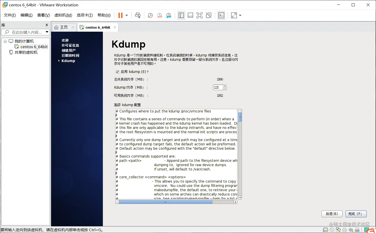Viewport: 376px width, 233px height.
Task: Open the 编辑(E) menu
Action: pyautogui.click(x=27, y=15)
